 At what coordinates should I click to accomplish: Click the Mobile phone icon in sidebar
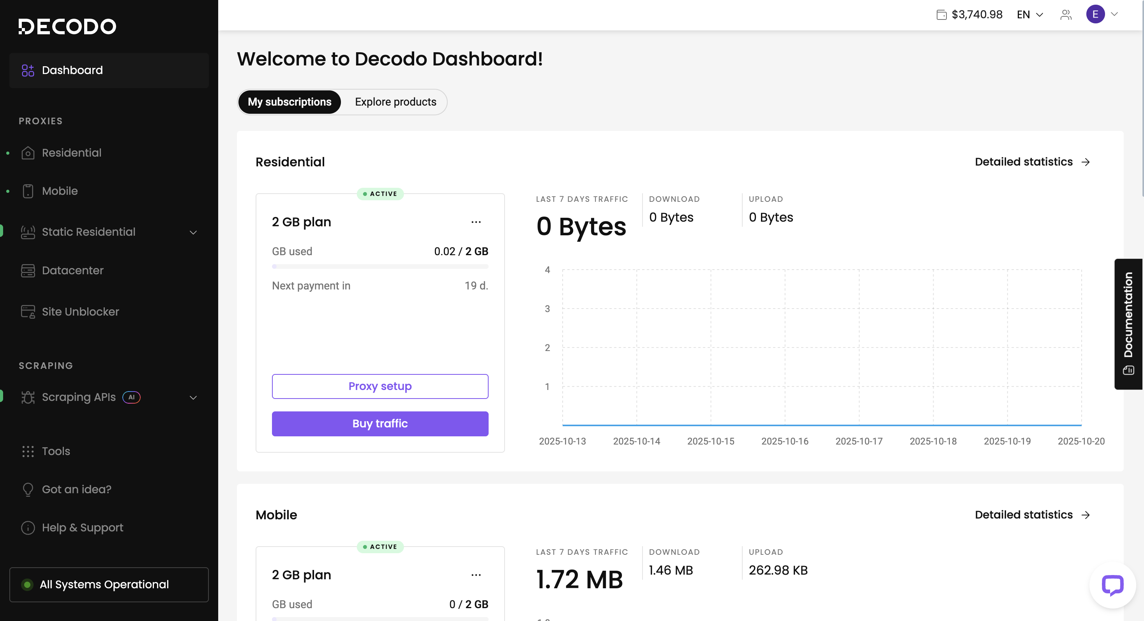click(x=28, y=191)
